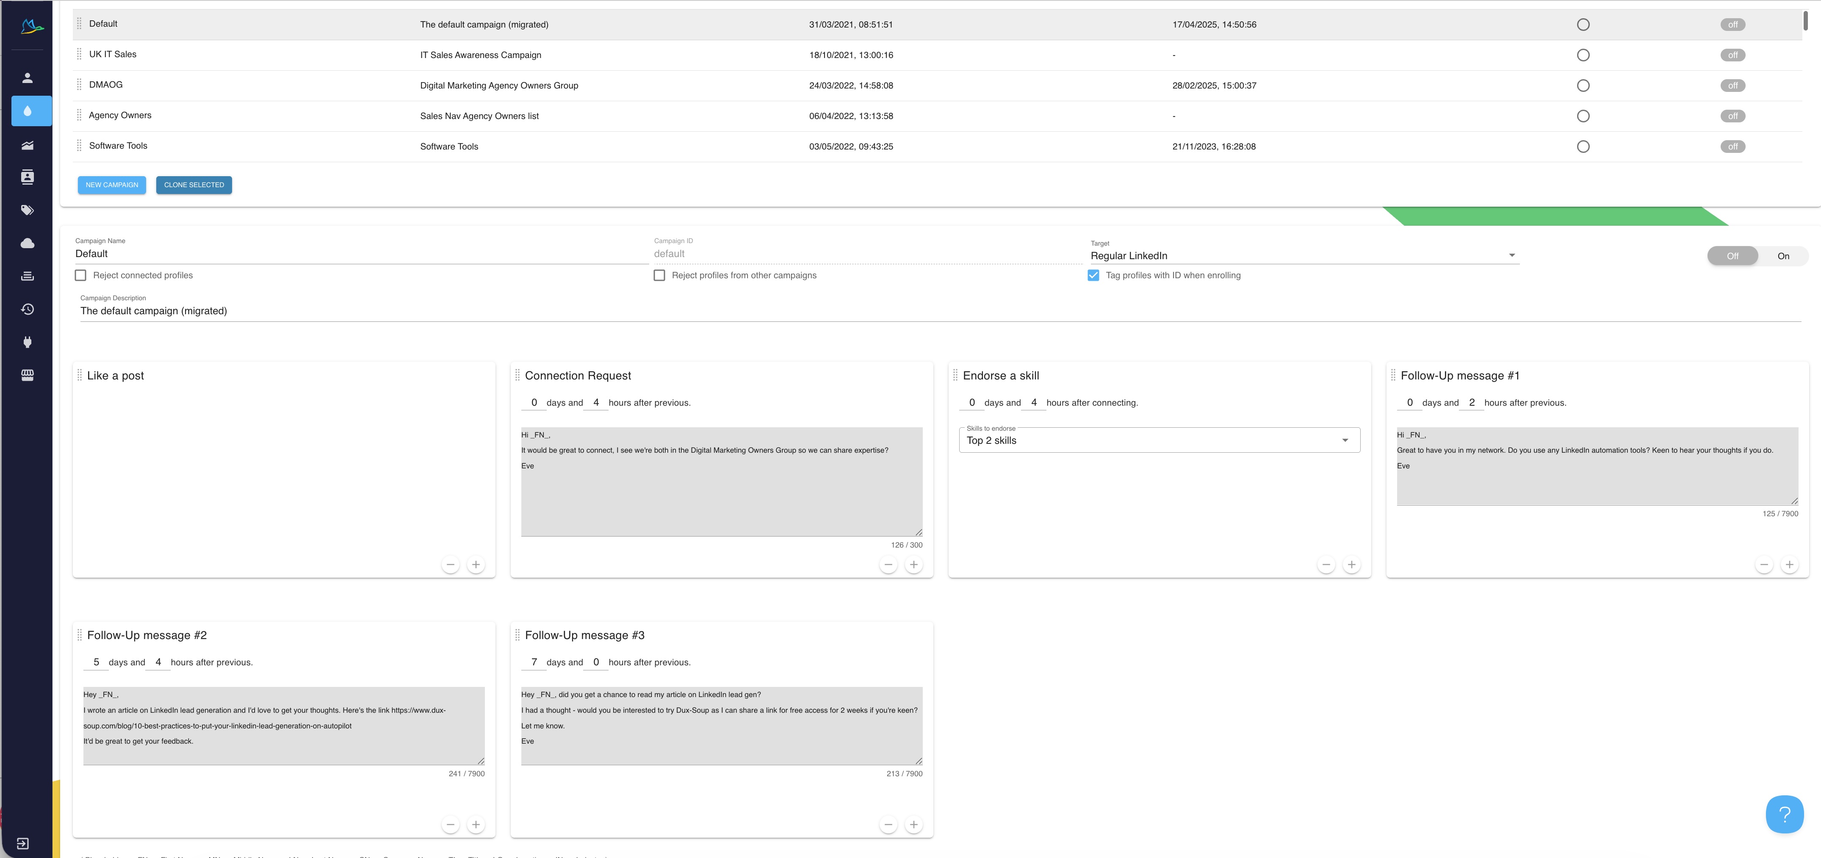
Task: Open the tags sidebar icon
Action: coord(28,210)
